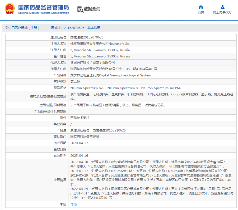238x210 pixels.
Task: Open the 网上办事大厅 navigation item
Action: pyautogui.click(x=222, y=12)
